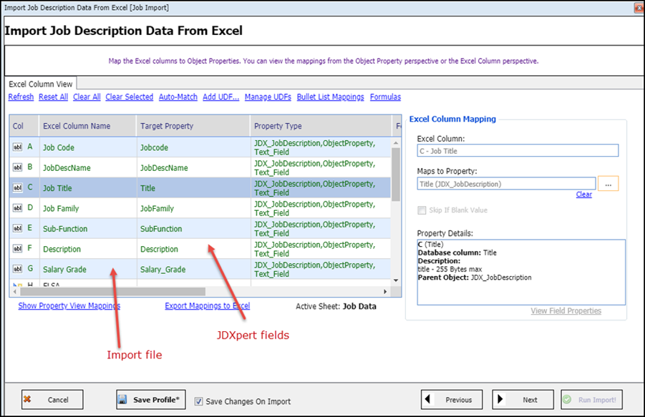The image size is (645, 417).
Task: Click the text-field icon in the Job Title row
Action: (x=17, y=187)
